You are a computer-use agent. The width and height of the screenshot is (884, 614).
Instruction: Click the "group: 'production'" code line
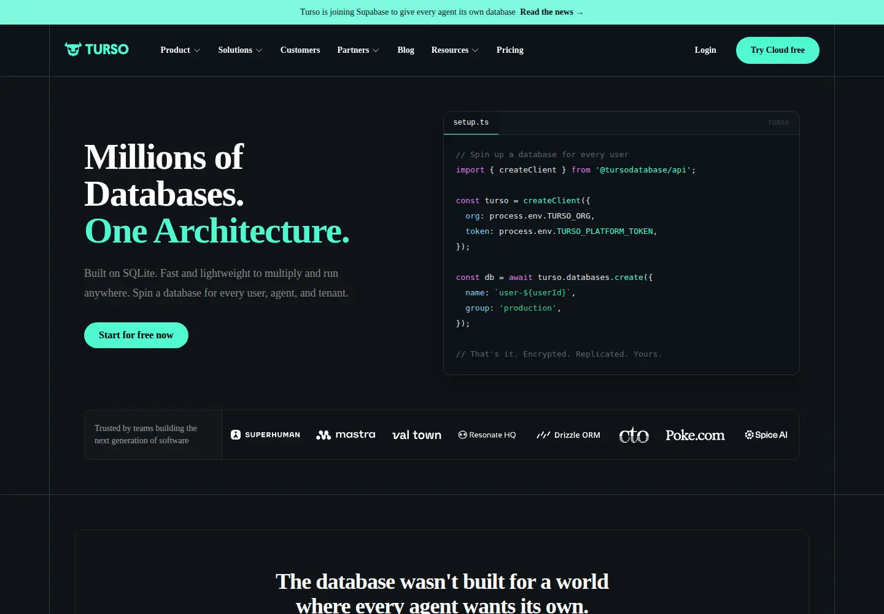513,308
